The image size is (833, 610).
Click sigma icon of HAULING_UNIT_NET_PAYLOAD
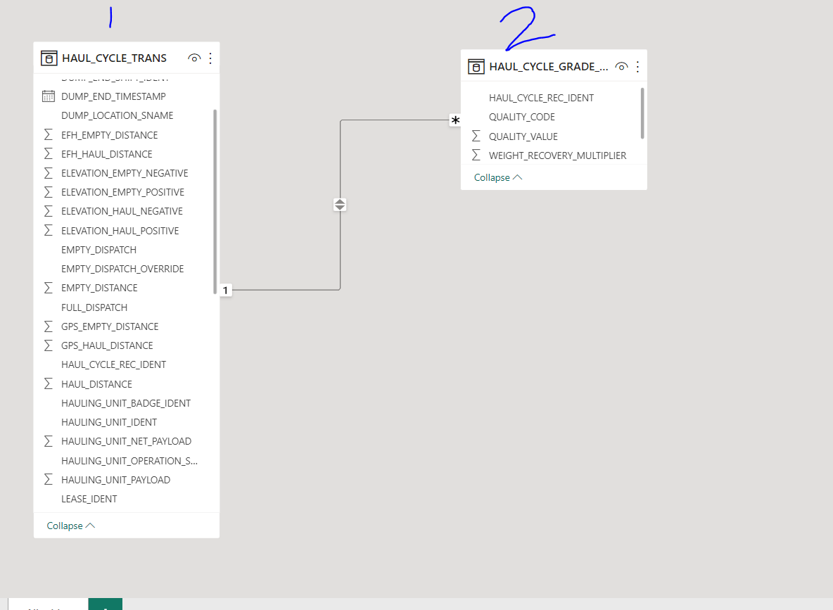pyautogui.click(x=49, y=441)
